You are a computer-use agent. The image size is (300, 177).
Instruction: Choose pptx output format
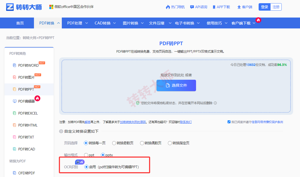[103, 155]
